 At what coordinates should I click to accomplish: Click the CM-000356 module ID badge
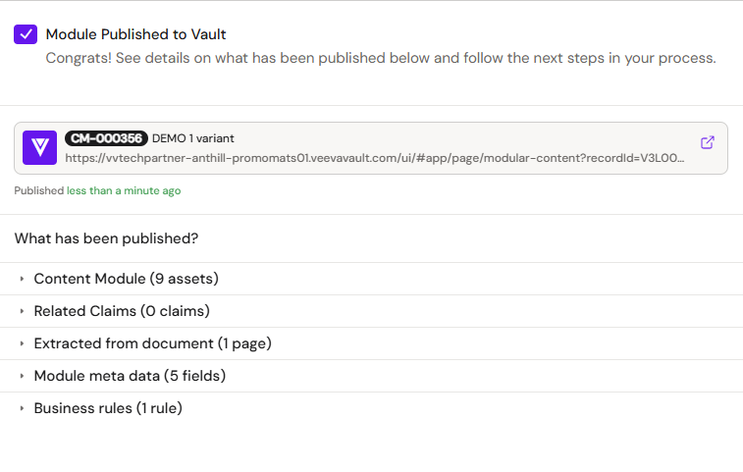coord(107,138)
